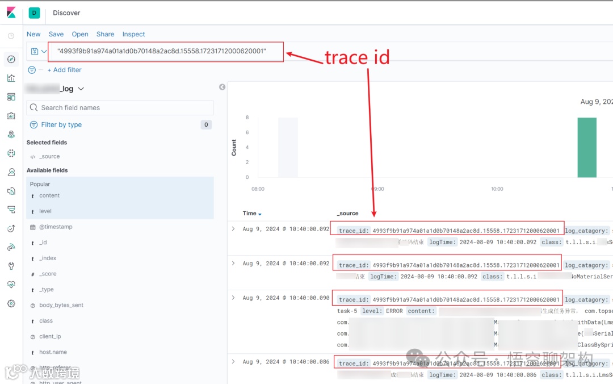Click the green histogram bar

[x=587, y=148]
